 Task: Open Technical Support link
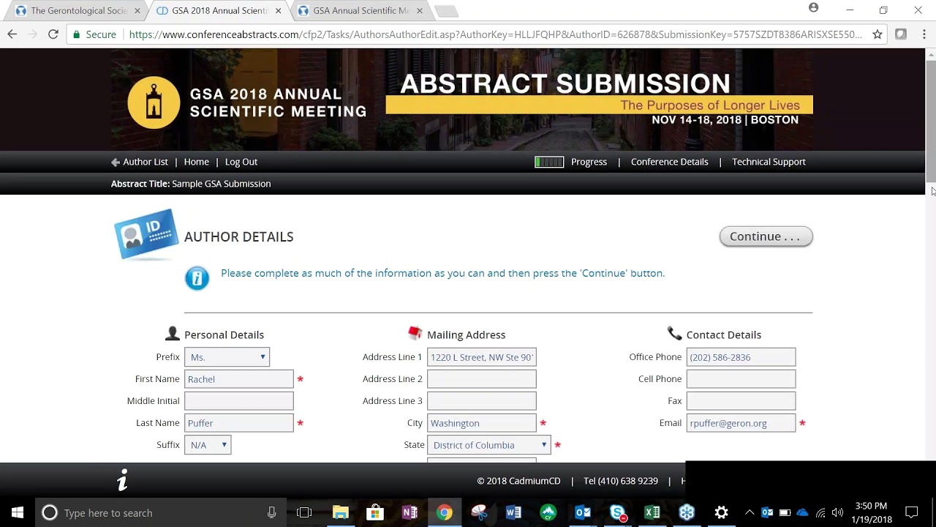coord(769,162)
